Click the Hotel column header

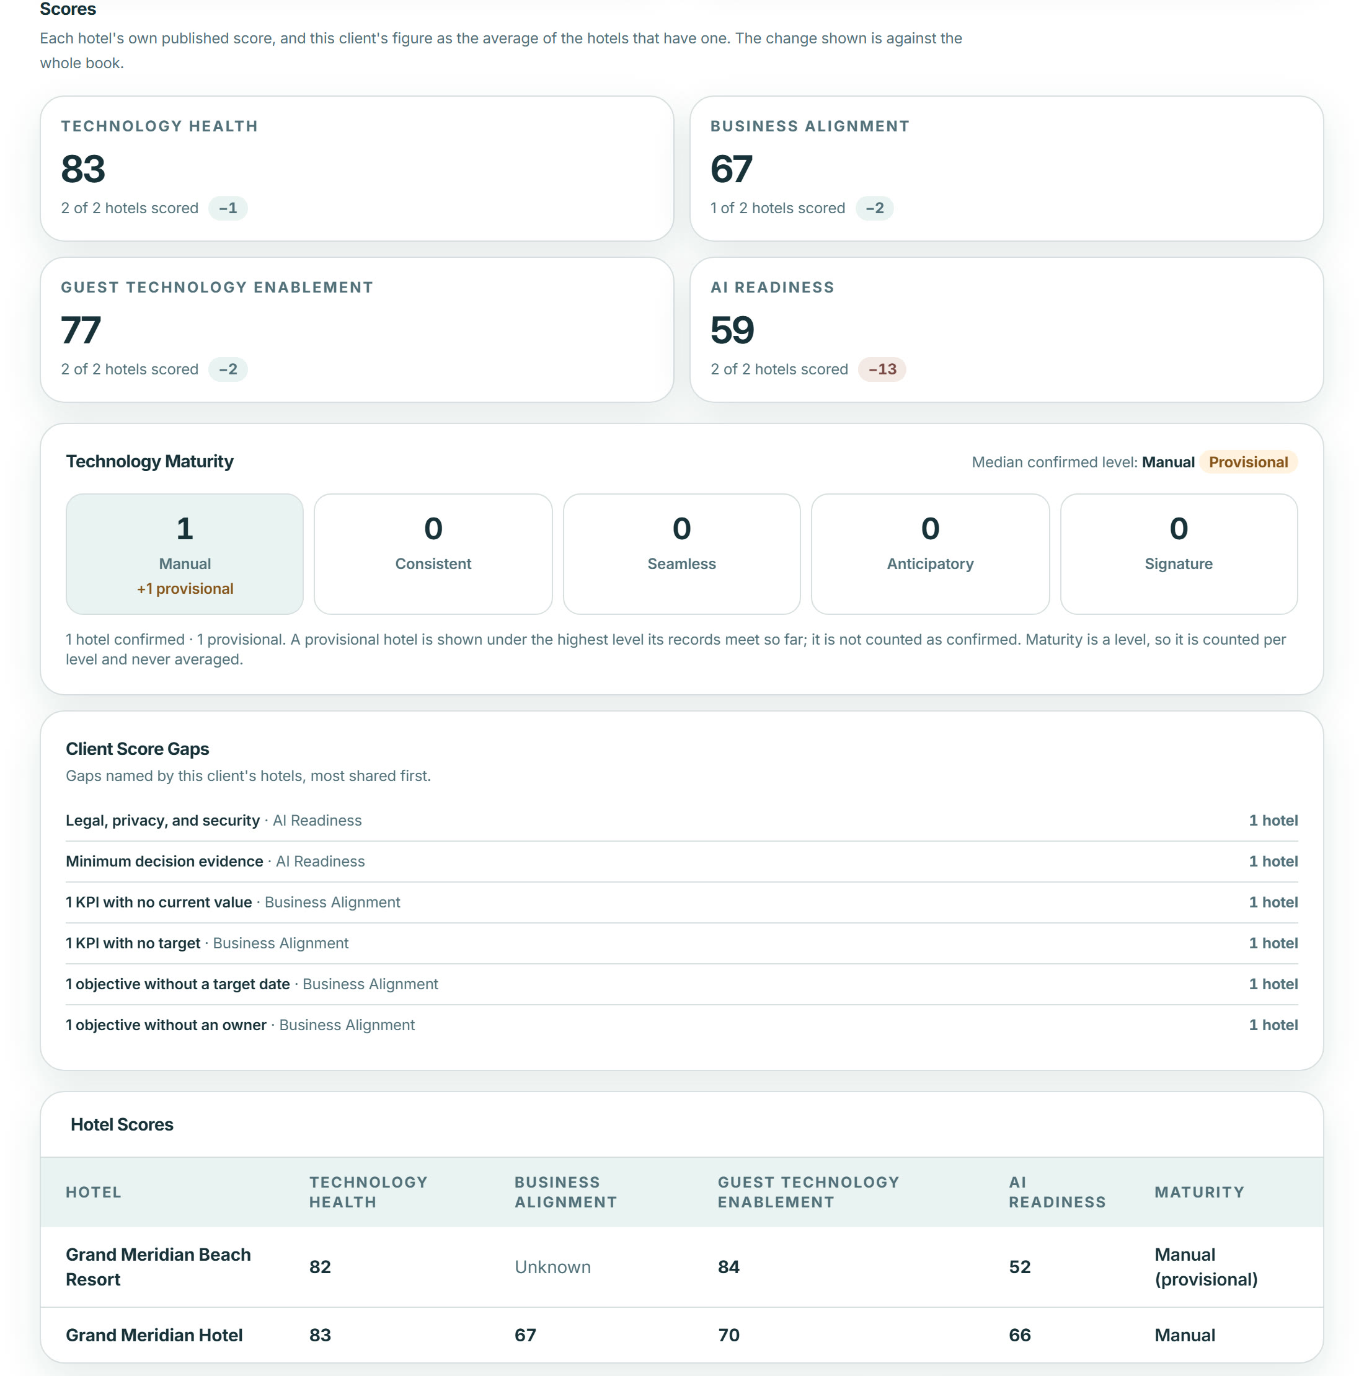coord(93,1193)
